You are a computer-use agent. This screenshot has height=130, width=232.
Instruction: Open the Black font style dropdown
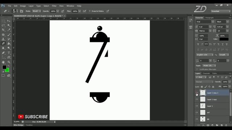(x=228, y=22)
